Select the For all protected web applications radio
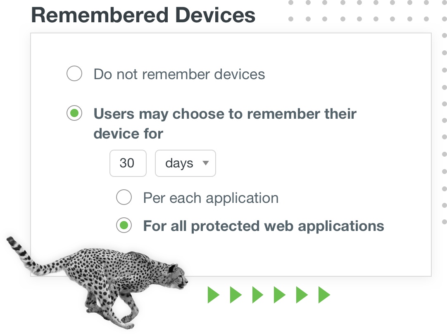447x334 pixels. [x=124, y=226]
